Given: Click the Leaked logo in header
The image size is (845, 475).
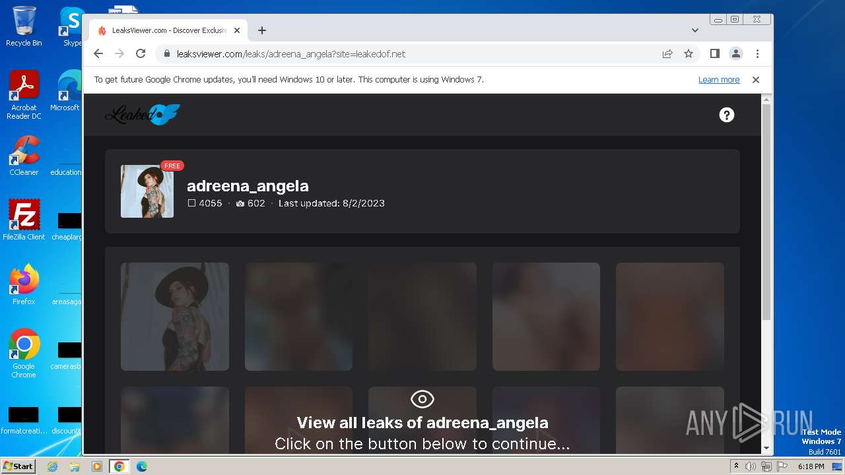Looking at the screenshot, I should (x=143, y=115).
